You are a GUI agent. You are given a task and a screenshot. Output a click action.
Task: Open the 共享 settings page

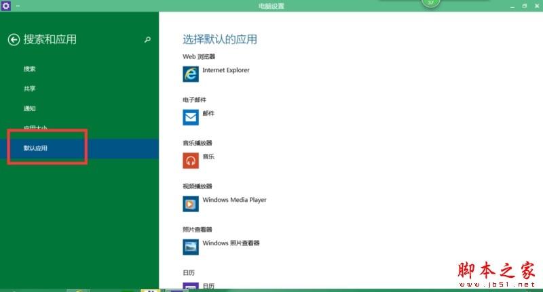pyautogui.click(x=29, y=89)
